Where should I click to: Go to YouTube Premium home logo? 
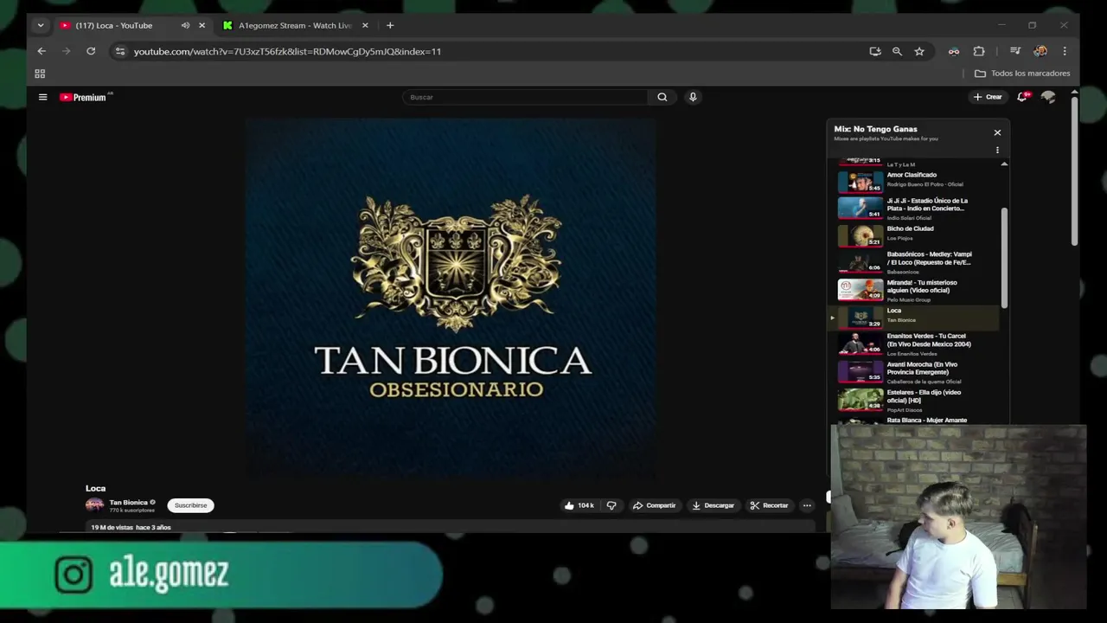[x=83, y=97]
